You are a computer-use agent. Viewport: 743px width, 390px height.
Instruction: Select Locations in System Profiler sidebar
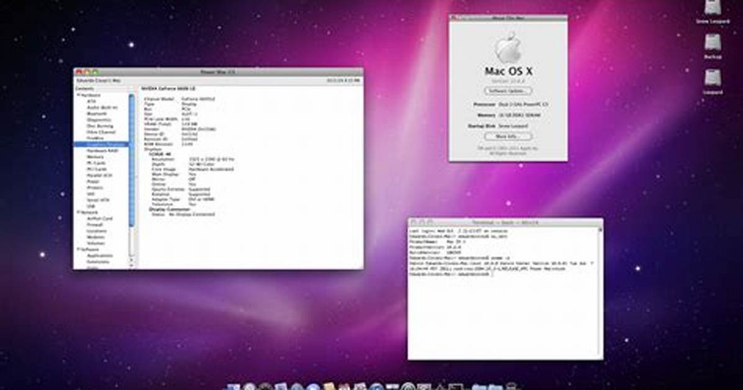tap(96, 231)
